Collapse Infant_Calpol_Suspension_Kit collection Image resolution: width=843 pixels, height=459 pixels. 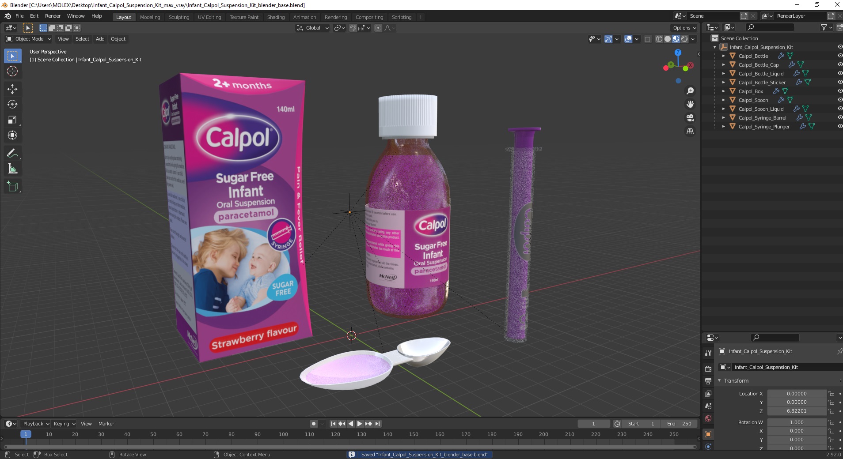coord(715,47)
